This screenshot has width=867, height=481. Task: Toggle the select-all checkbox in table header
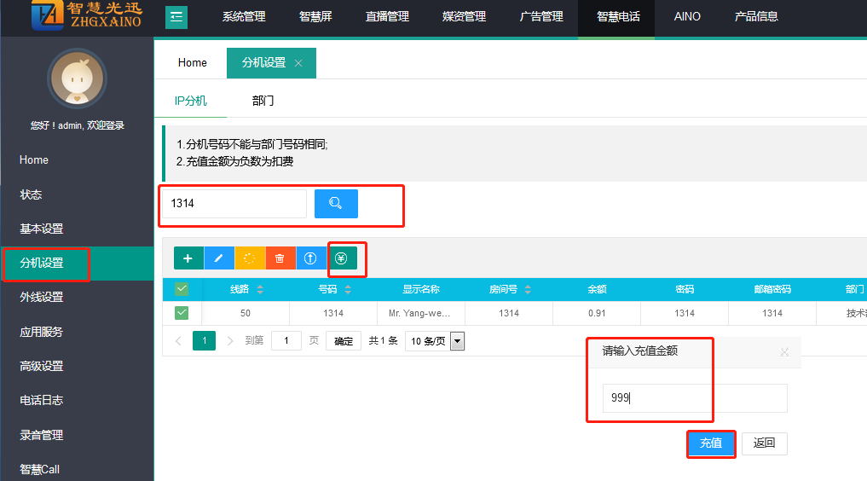(x=182, y=289)
